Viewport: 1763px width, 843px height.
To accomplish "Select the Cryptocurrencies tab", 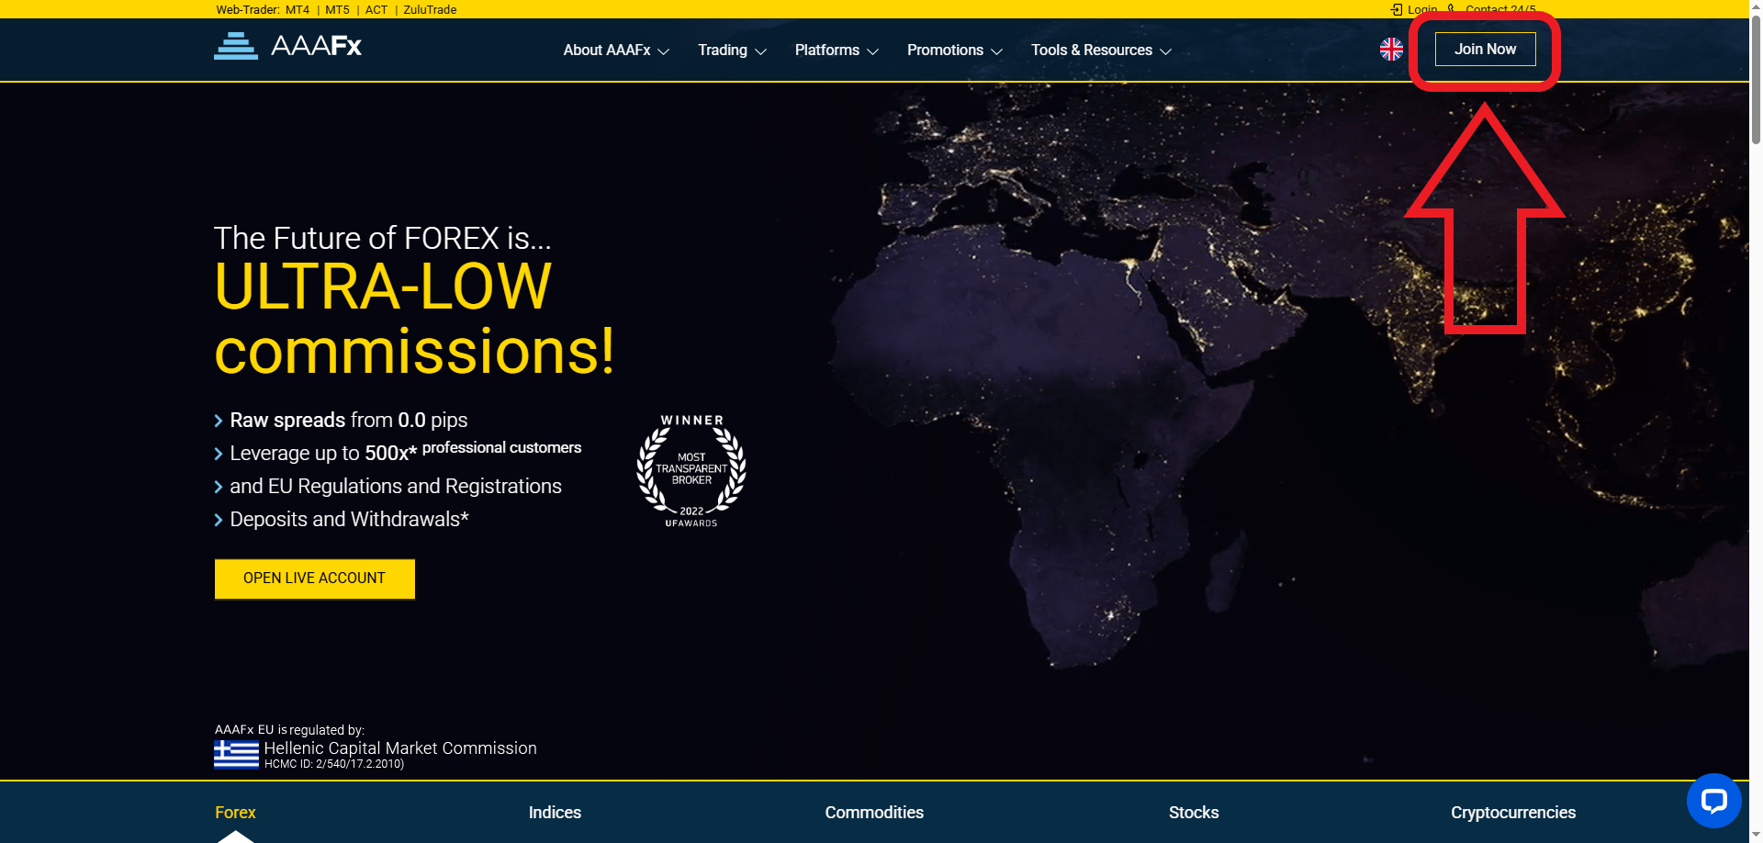I will click(1513, 813).
